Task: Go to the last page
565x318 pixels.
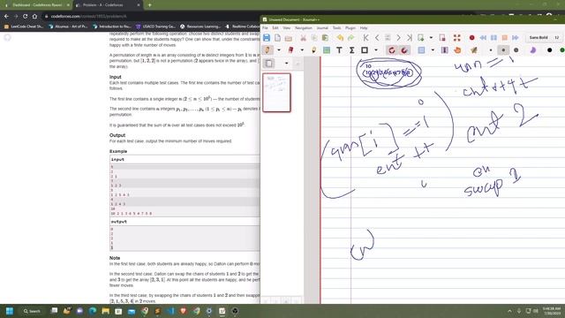Action: (410, 37)
